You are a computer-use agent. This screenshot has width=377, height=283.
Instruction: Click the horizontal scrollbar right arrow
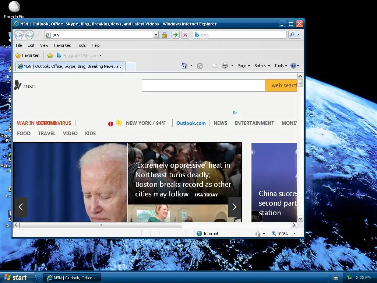click(294, 225)
